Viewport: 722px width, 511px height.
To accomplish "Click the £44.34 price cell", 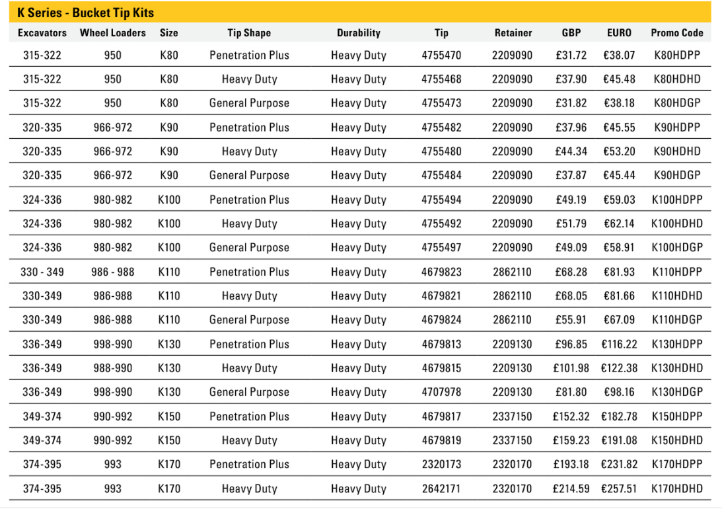I will tap(571, 151).
